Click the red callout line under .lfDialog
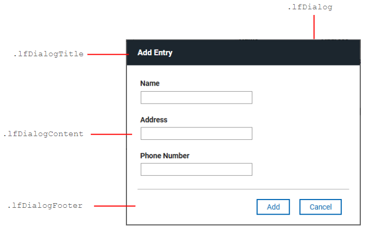Image resolution: width=368 pixels, height=231 pixels. pyautogui.click(x=313, y=27)
